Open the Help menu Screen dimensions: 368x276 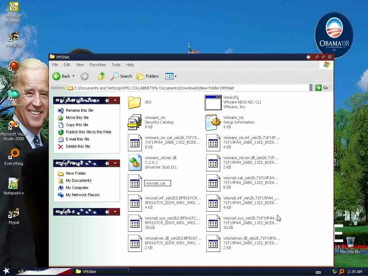130,65
